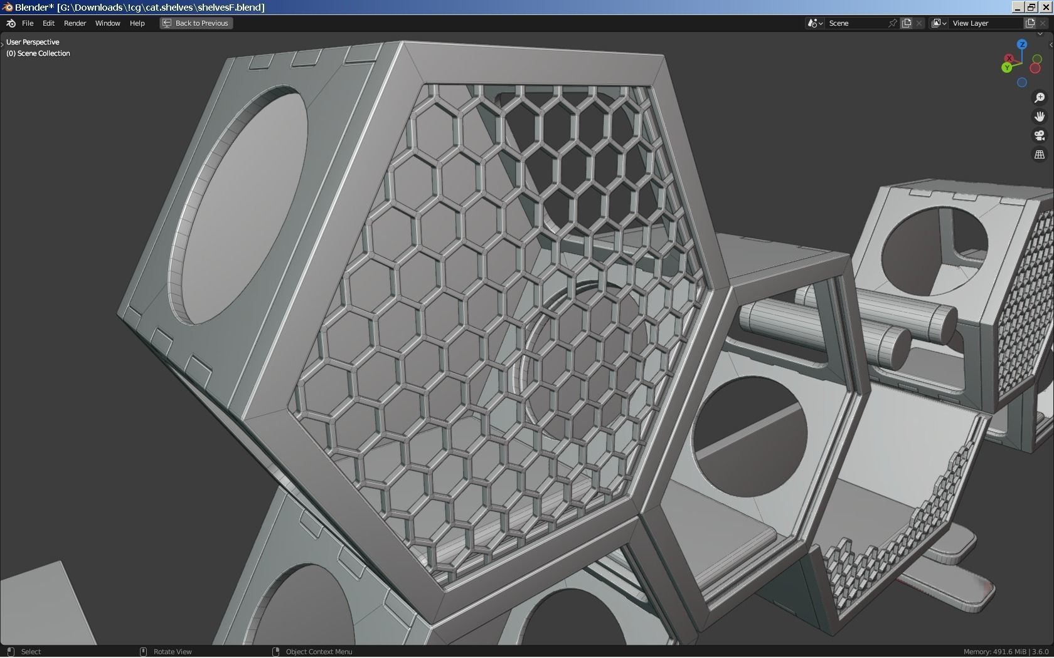1054x658 pixels.
Task: Close the Blender window
Action: click(1045, 7)
